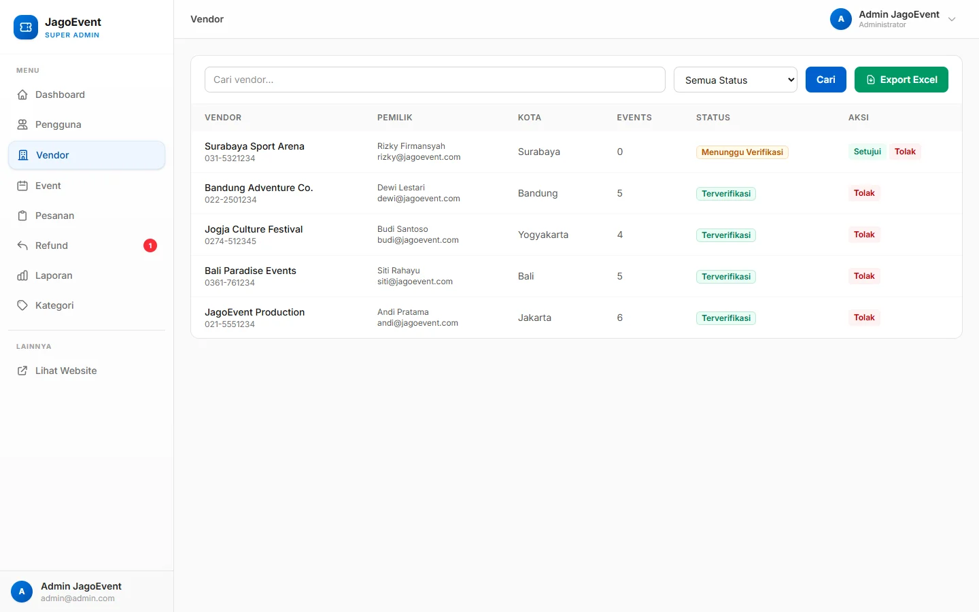Click the JagoEvent ticket logo icon
This screenshot has height=612, width=979.
click(26, 27)
